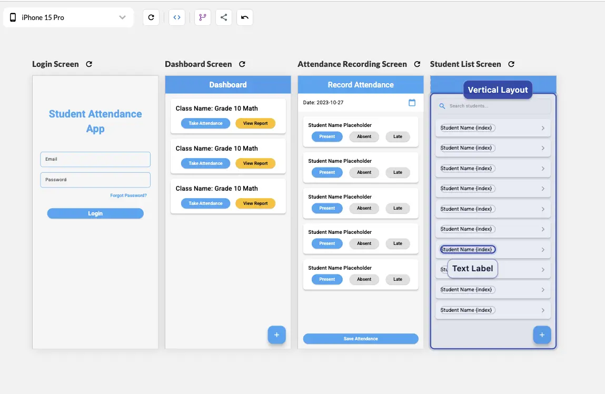Mark the first student placeholder as Absent
Viewport: 605px width, 394px height.
pyautogui.click(x=364, y=136)
